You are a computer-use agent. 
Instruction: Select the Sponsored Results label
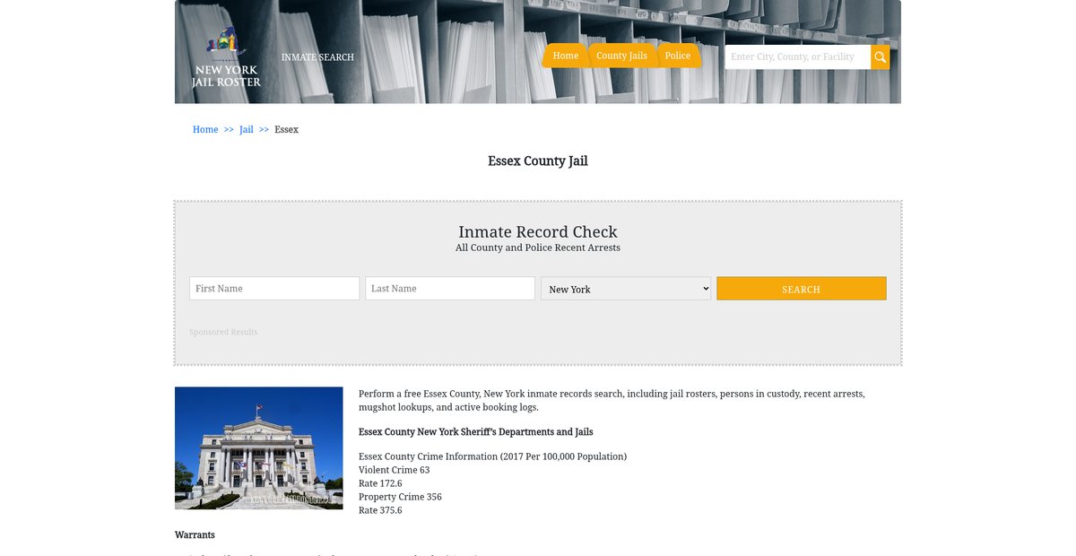pos(223,333)
